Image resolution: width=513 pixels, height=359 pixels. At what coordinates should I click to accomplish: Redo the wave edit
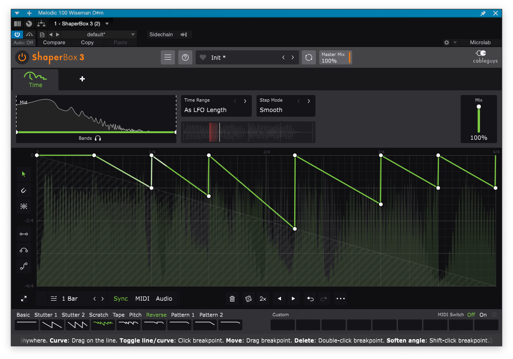[x=324, y=299]
